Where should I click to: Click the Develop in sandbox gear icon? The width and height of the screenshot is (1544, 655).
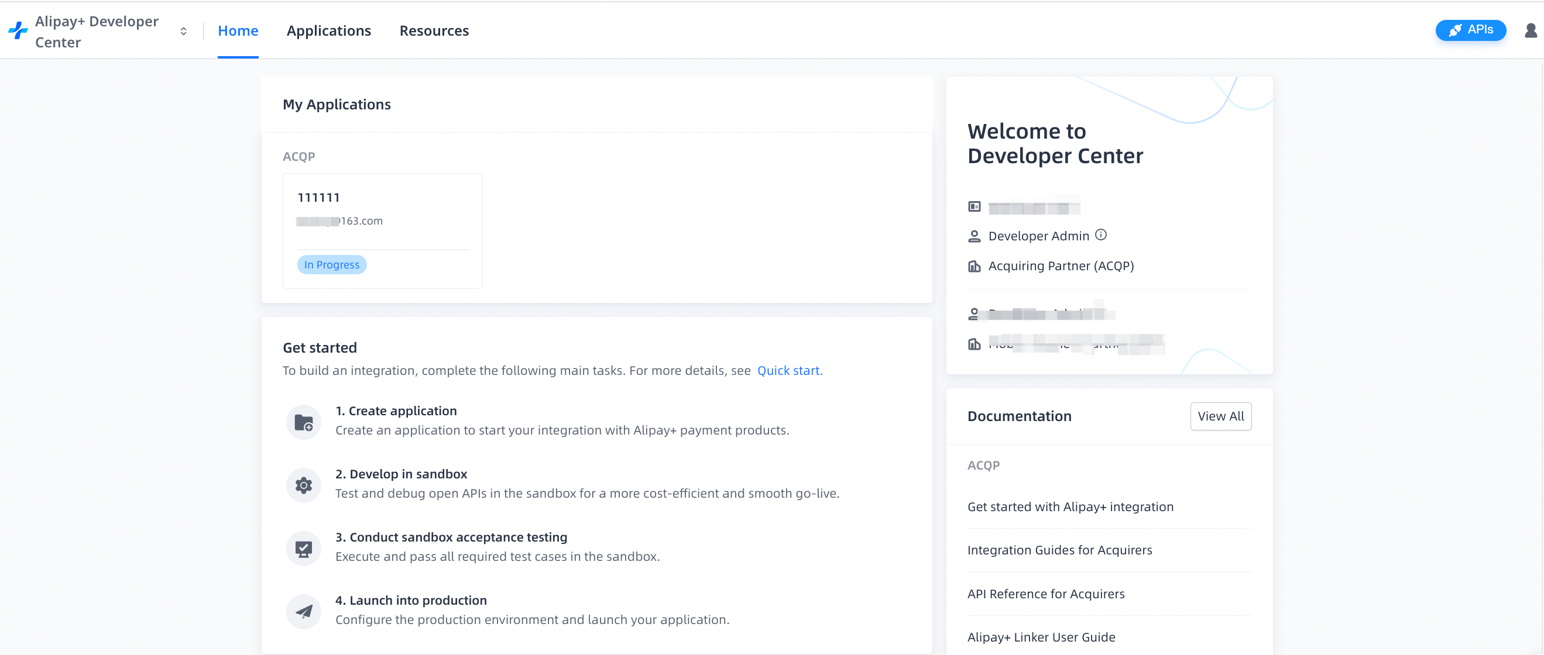[x=304, y=485]
